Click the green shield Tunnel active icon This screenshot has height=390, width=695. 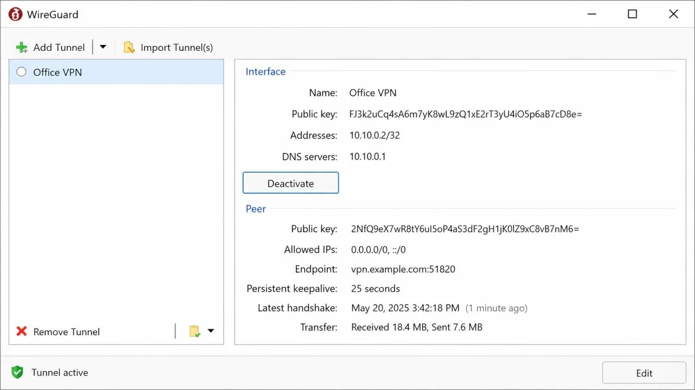pos(17,373)
